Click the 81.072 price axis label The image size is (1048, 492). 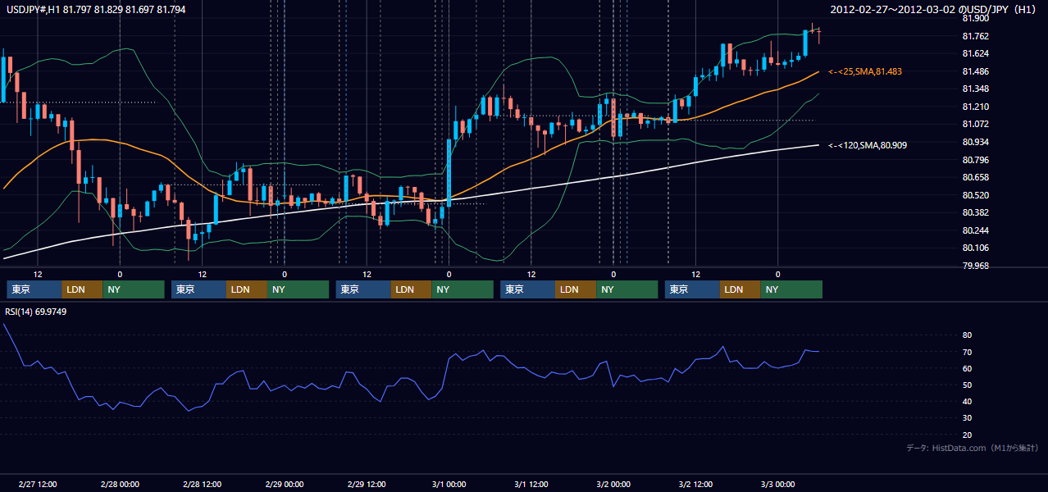click(975, 124)
